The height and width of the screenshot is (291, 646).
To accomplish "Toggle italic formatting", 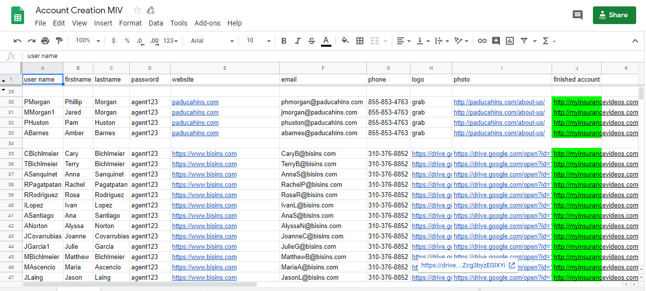I will [297, 41].
